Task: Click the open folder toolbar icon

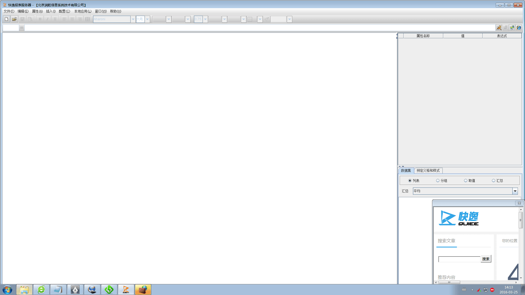Action: coord(14,19)
